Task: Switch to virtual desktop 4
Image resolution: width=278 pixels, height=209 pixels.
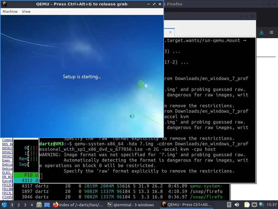Action: tap(32, 205)
